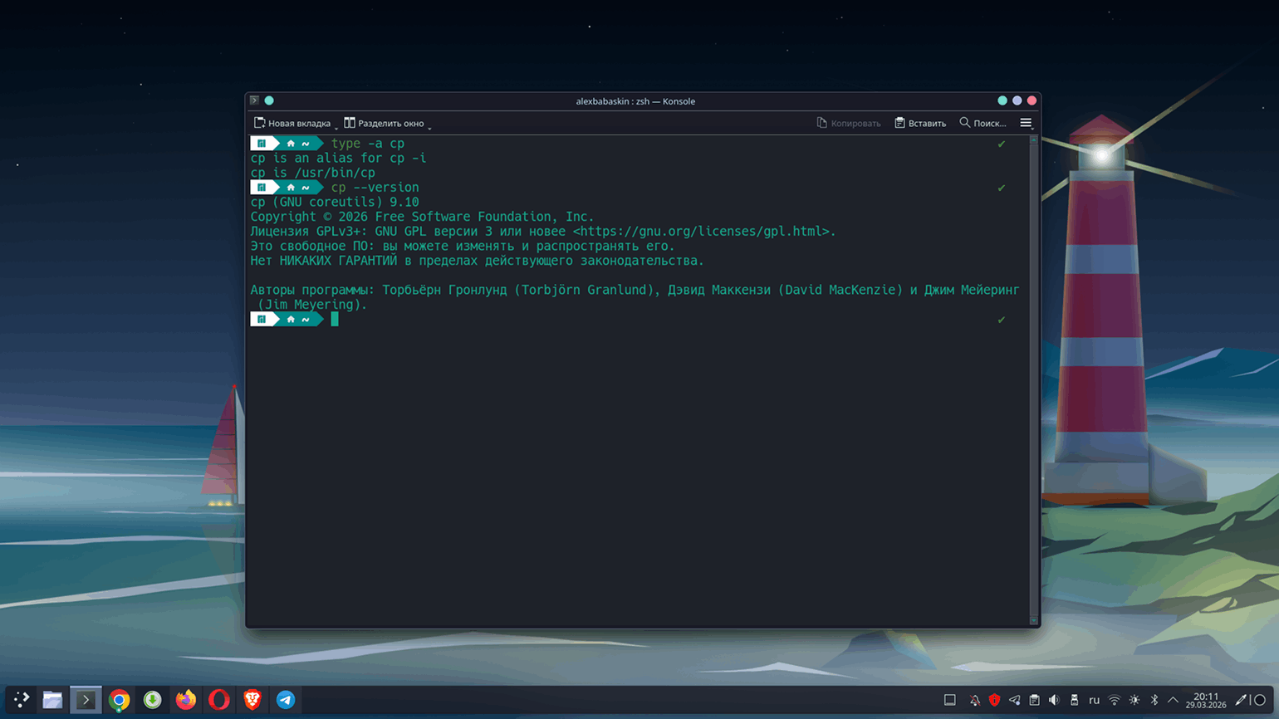Screen dimensions: 1279x719
Task: Expand the Разделить окно dropdown arrow
Action: tap(429, 126)
